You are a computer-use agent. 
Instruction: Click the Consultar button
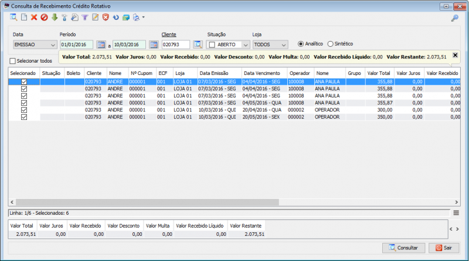click(403, 248)
